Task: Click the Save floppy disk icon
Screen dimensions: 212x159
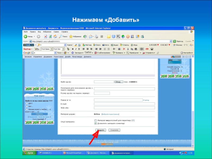Action: click(152, 49)
